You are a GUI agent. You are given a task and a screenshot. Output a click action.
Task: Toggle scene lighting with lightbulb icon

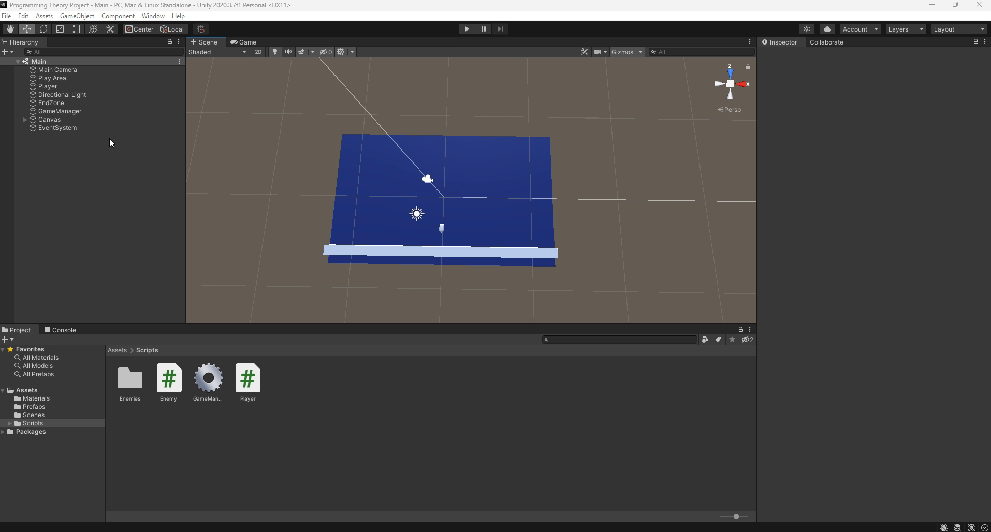[x=275, y=52]
